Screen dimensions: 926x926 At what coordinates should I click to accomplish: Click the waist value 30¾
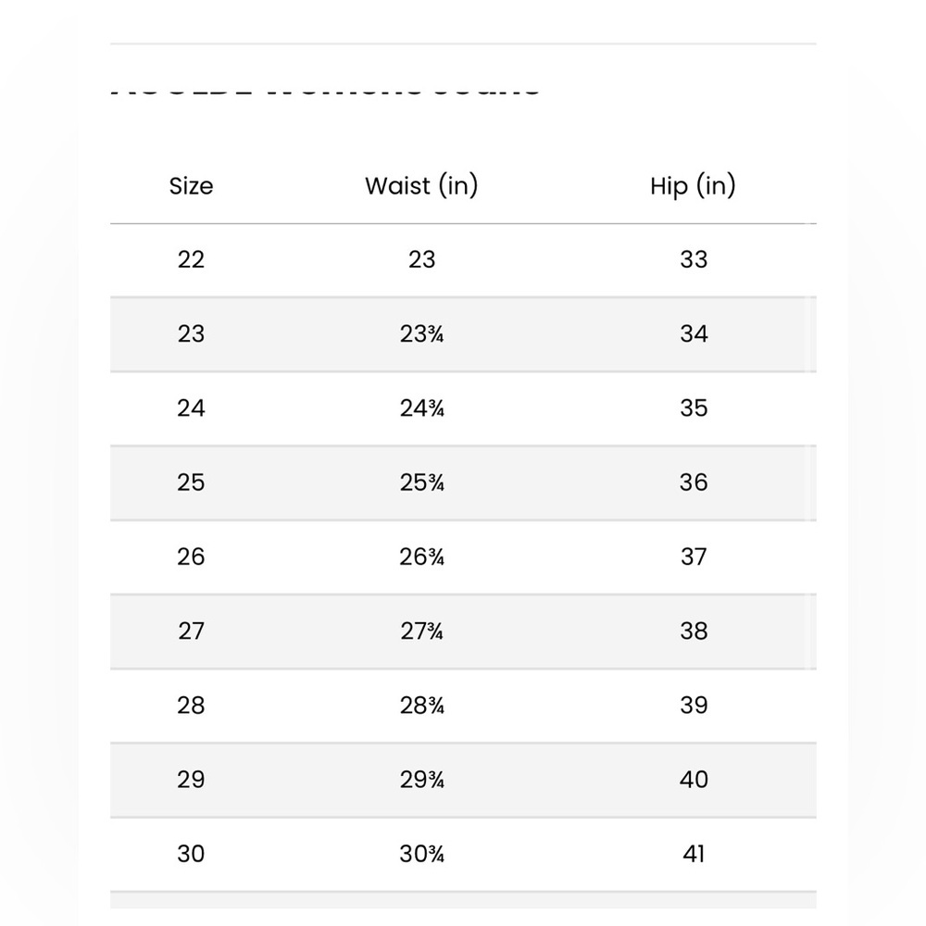421,854
